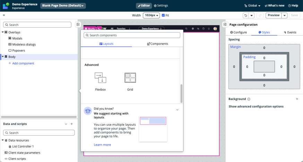Image resolution: width=303 pixels, height=162 pixels.
Task: Click the Background info icon
Action: click(249, 99)
